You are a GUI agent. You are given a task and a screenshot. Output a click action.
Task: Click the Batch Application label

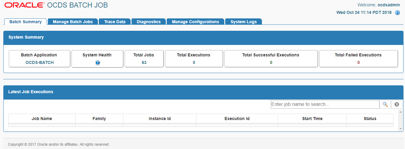[39, 55]
